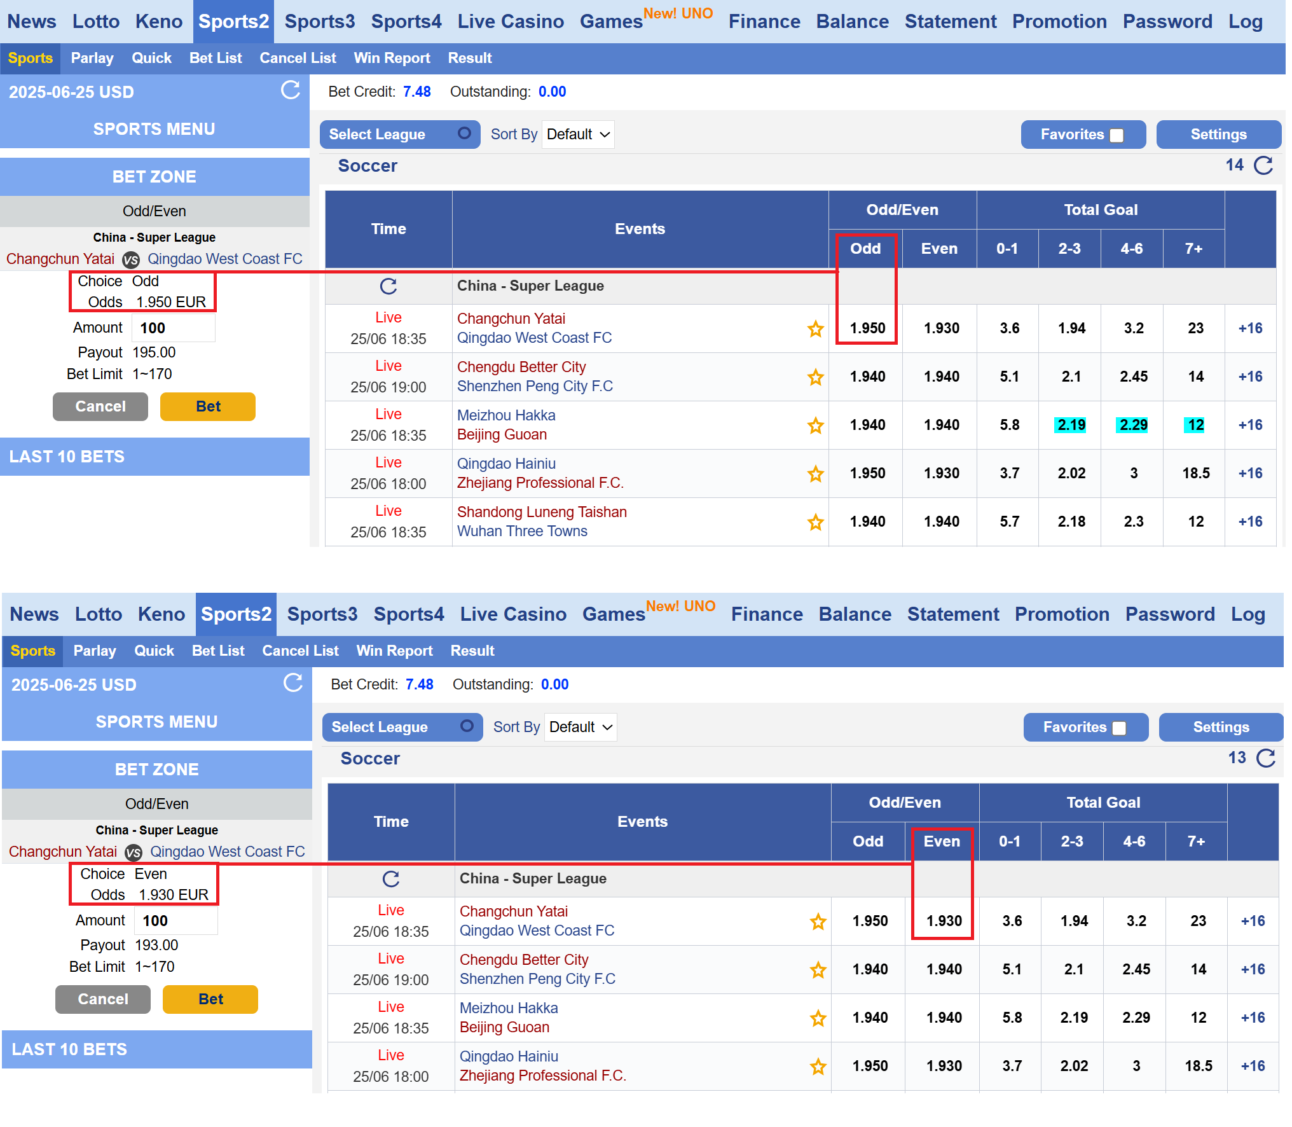Star Chengdu Better City match in bottom table
The height and width of the screenshot is (1127, 1292).
(x=818, y=970)
